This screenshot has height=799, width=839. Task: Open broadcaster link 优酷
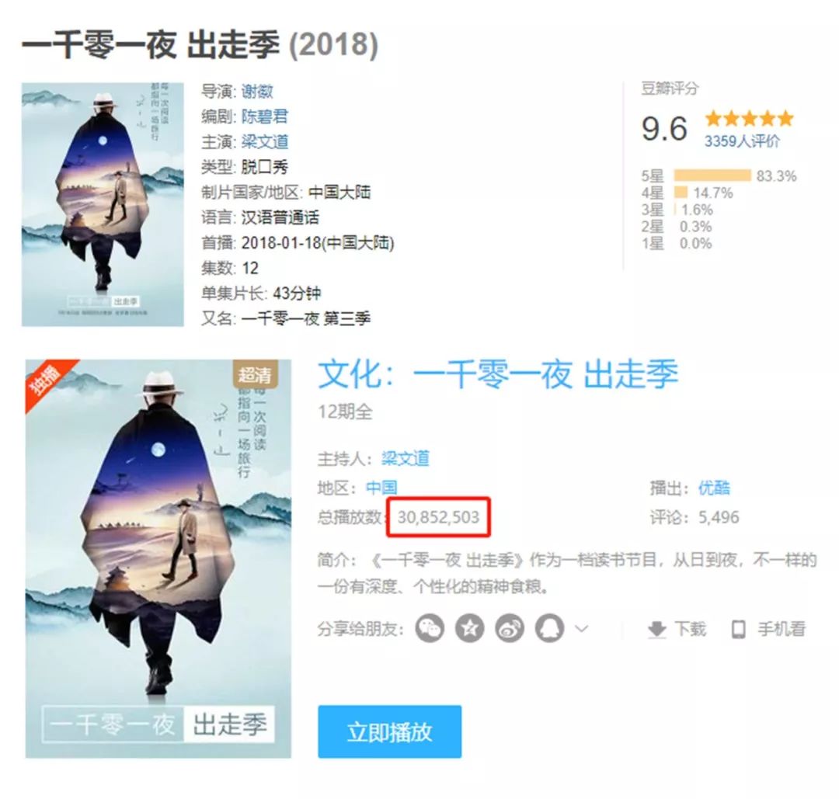tap(714, 488)
